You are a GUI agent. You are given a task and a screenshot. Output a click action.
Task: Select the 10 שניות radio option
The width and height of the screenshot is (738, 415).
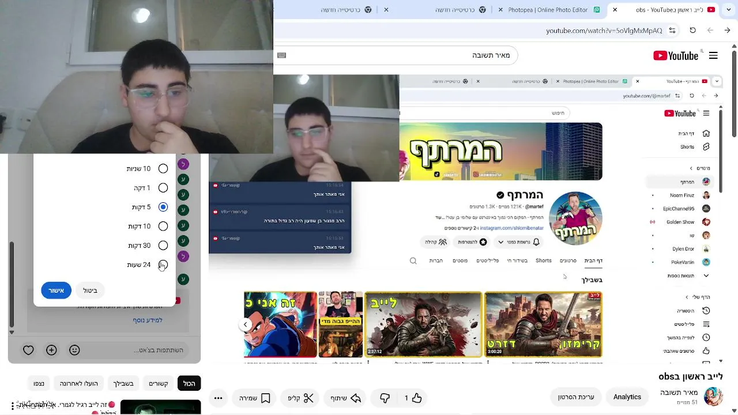[x=163, y=169]
